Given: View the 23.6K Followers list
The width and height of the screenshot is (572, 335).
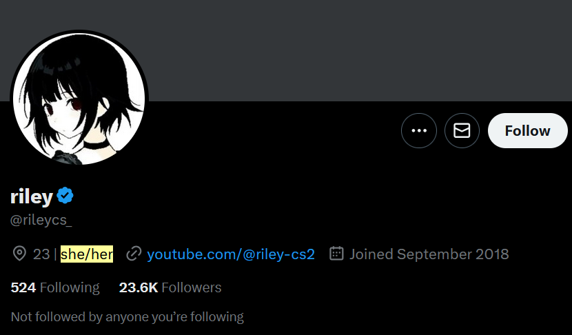Looking at the screenshot, I should pos(170,287).
